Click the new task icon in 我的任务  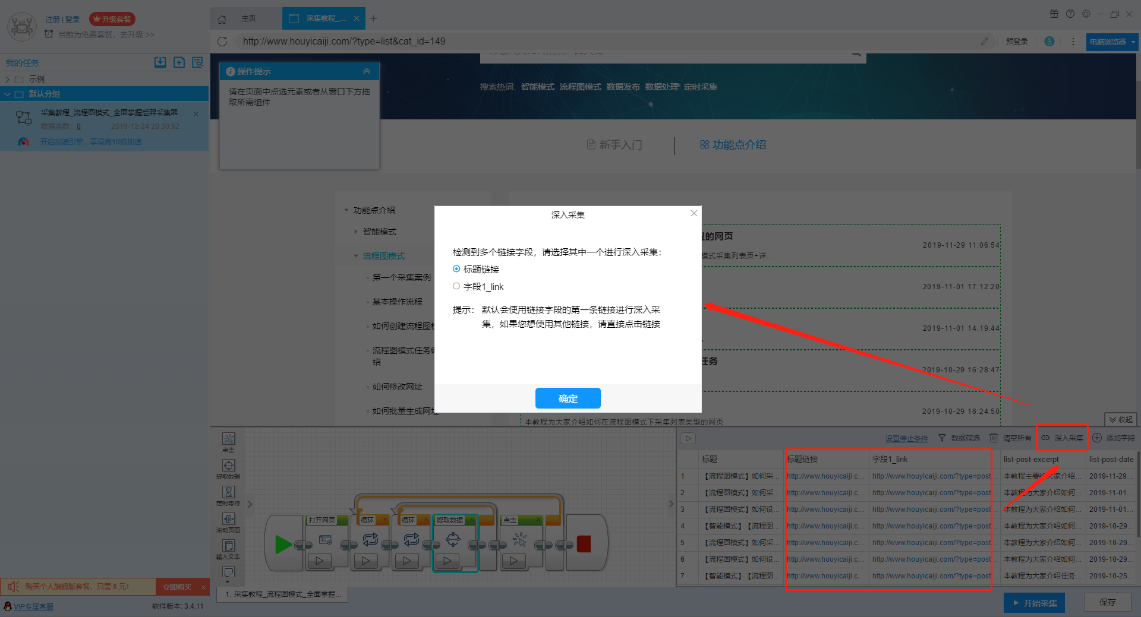[x=179, y=62]
